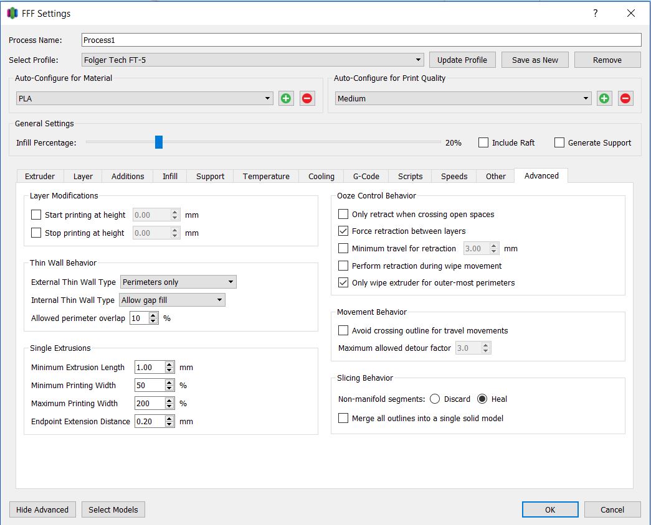
Task: Click the Hide Advanced button
Action: click(x=42, y=509)
